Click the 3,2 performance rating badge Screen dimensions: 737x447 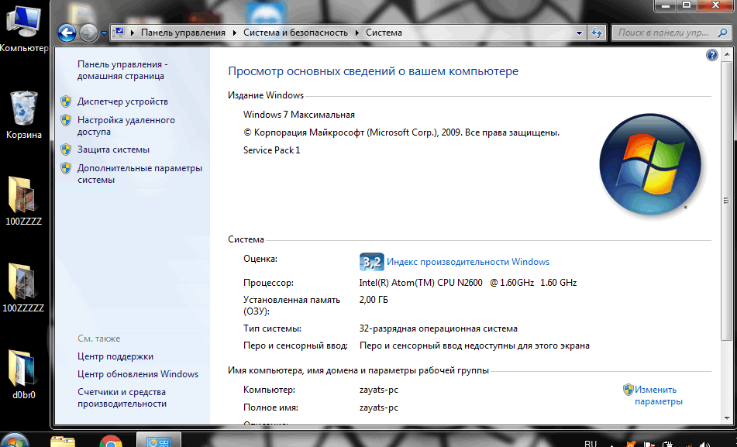371,262
